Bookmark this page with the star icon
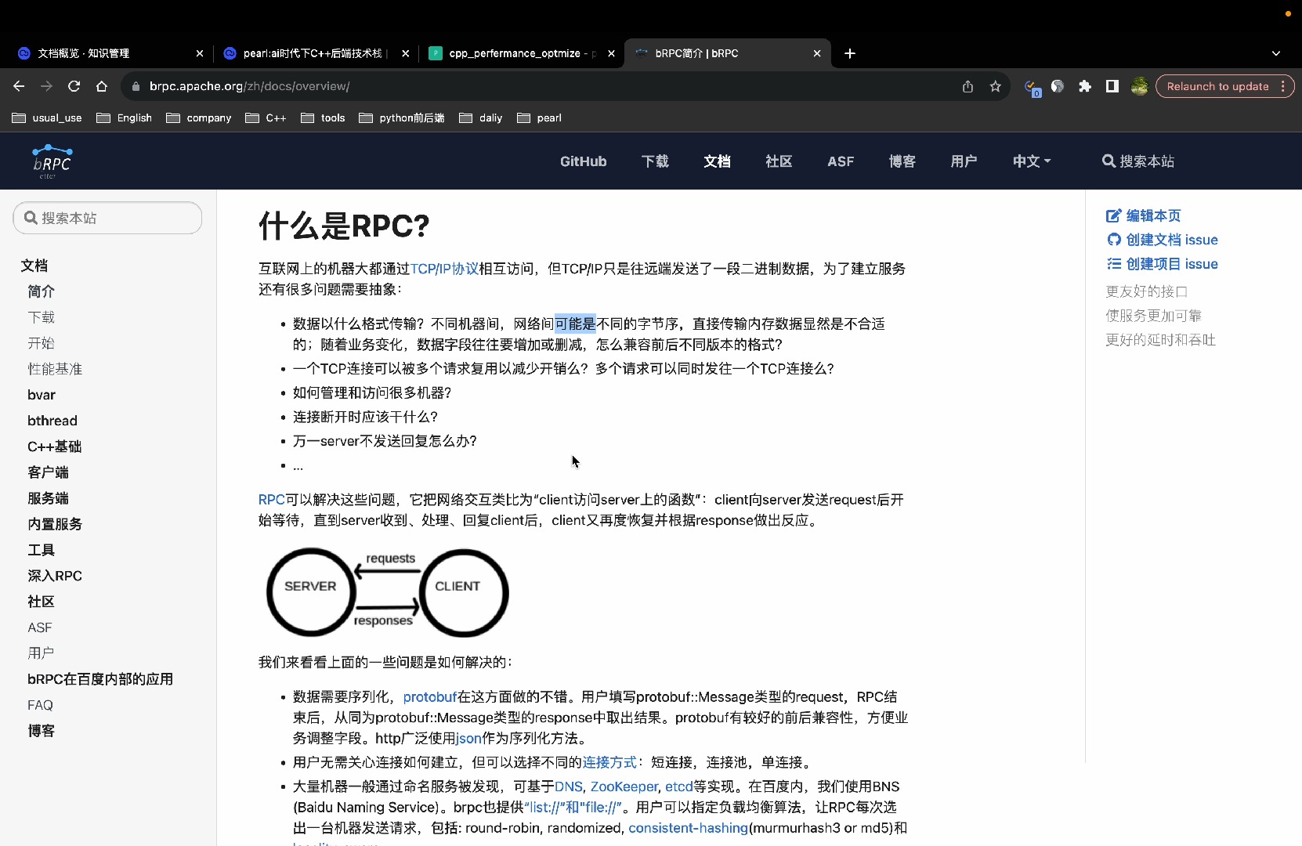1302x846 pixels. (x=995, y=86)
